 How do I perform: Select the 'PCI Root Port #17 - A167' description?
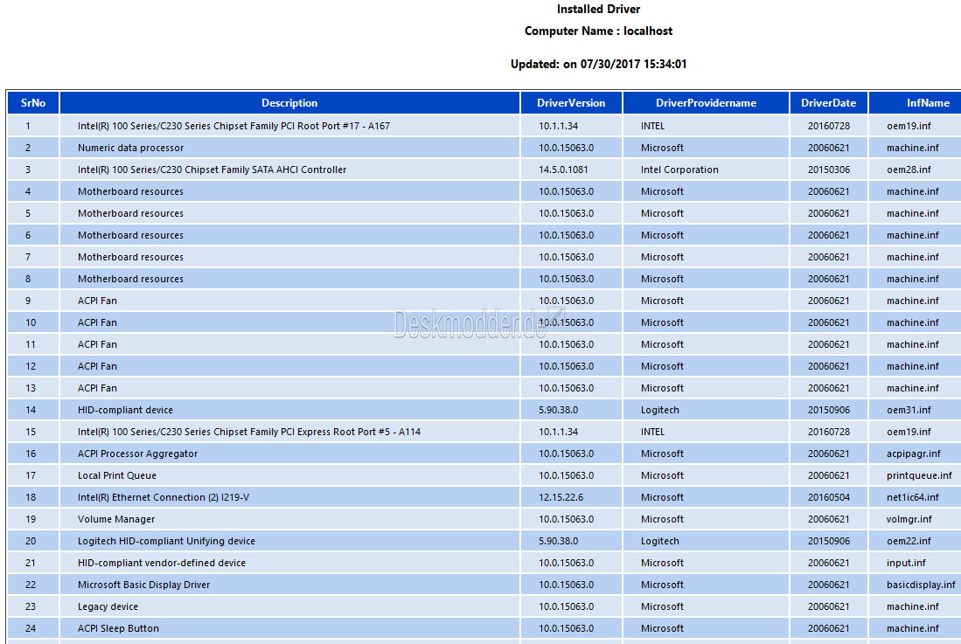tap(233, 126)
